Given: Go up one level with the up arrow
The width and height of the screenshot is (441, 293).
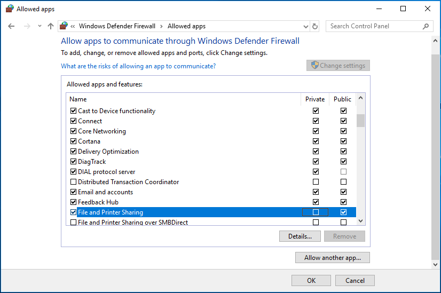Looking at the screenshot, I should [51, 26].
